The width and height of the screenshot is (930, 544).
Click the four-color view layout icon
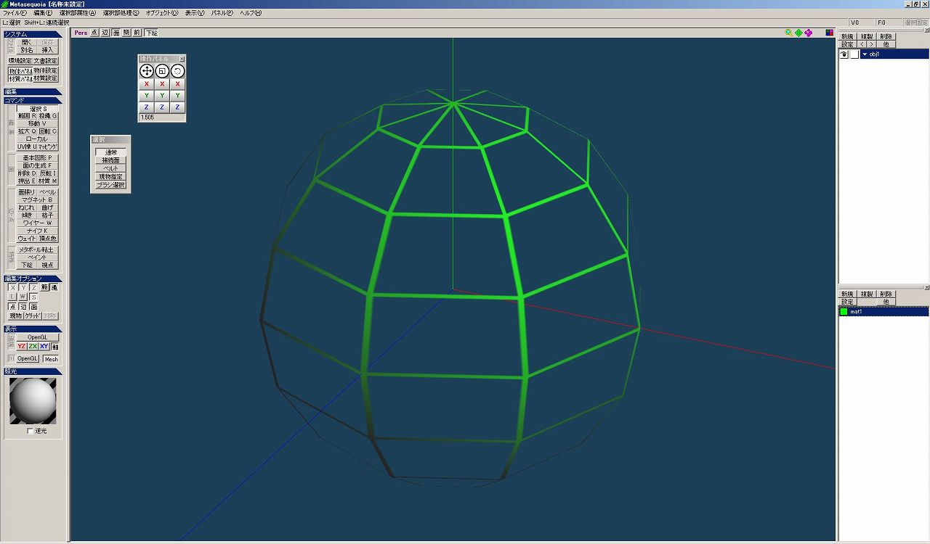pos(829,33)
